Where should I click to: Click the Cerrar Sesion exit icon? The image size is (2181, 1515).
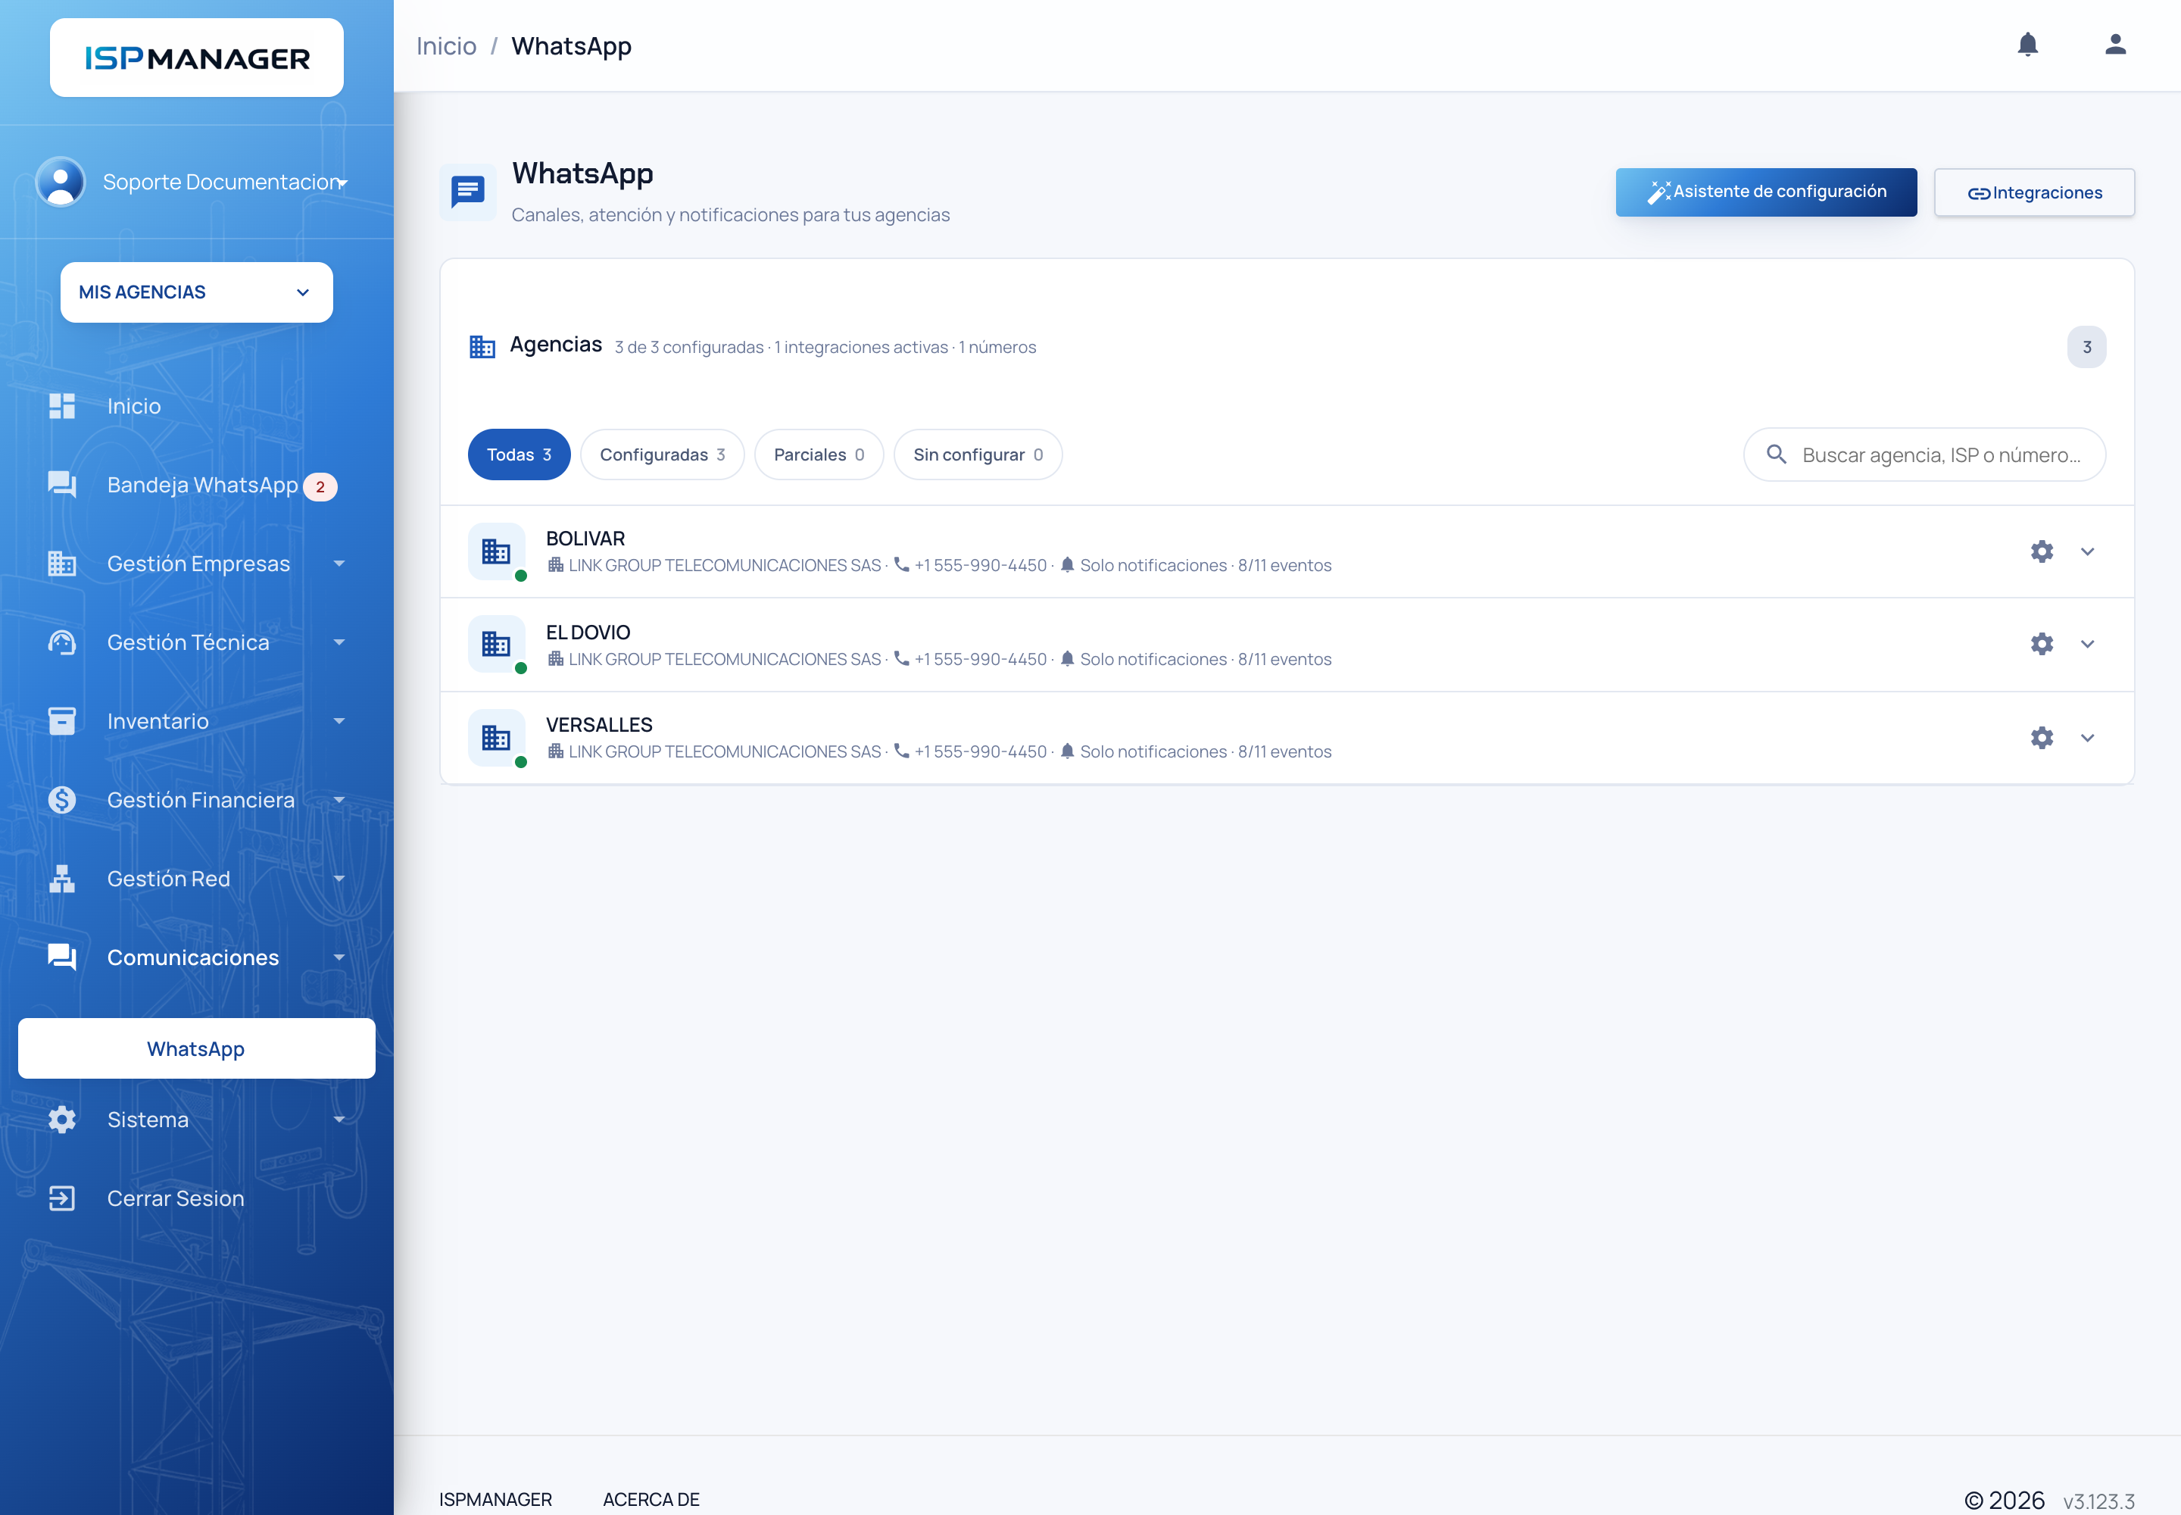(x=61, y=1199)
